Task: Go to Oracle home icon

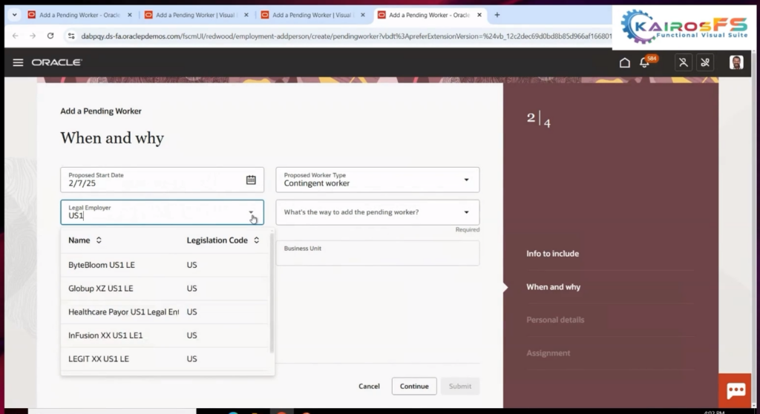Action: pyautogui.click(x=624, y=62)
